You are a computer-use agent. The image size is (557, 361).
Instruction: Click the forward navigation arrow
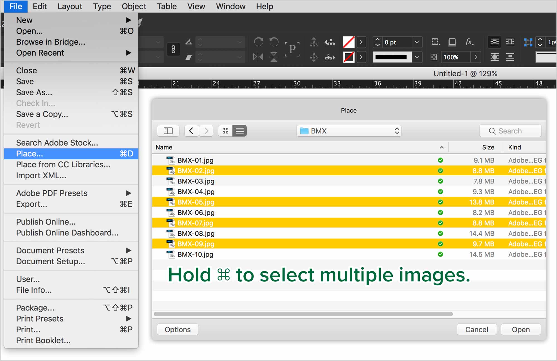click(206, 130)
